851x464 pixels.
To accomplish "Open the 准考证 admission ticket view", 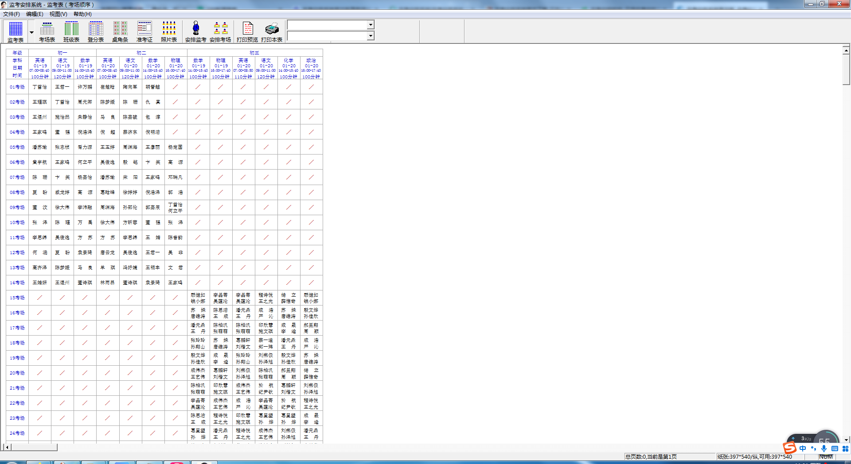I will [x=144, y=31].
